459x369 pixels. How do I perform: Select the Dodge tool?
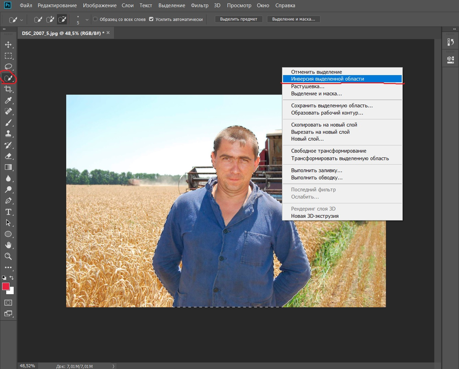(8, 189)
